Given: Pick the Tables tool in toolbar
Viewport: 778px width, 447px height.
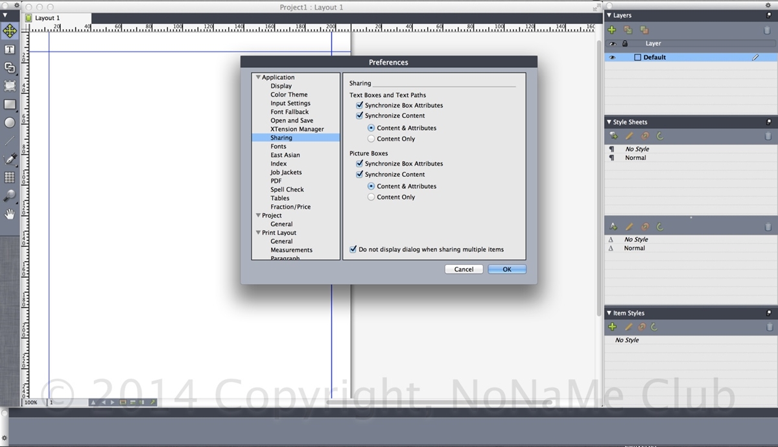Looking at the screenshot, I should pyautogui.click(x=10, y=177).
